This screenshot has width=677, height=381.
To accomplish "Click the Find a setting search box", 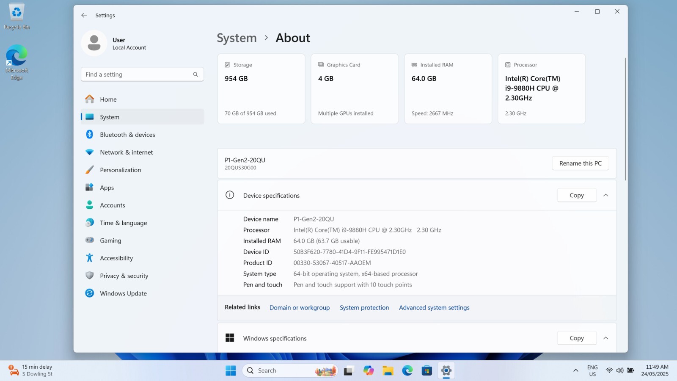I will click(x=142, y=75).
